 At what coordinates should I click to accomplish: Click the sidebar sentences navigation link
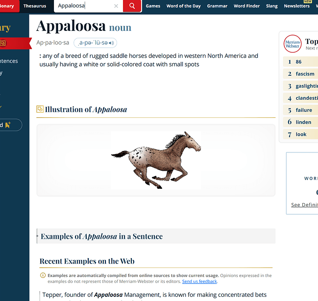pos(9,61)
